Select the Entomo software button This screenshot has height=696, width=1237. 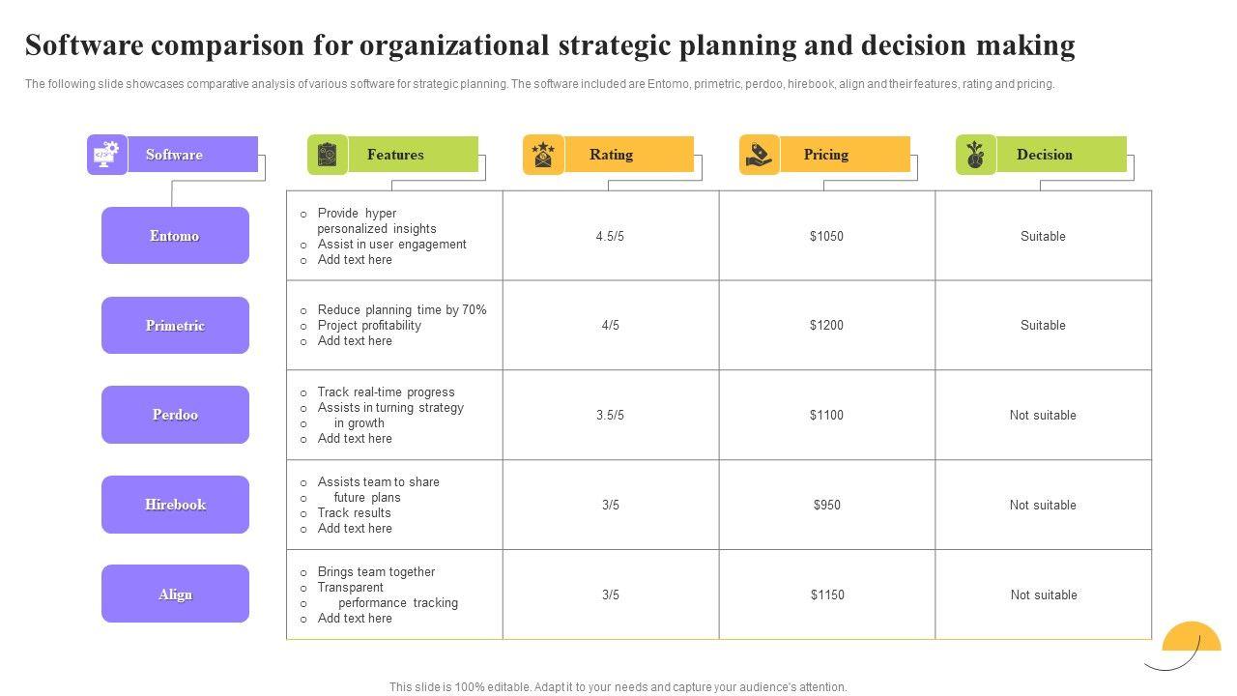[175, 236]
